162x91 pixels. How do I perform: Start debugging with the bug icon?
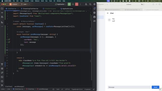(x=73, y=4)
